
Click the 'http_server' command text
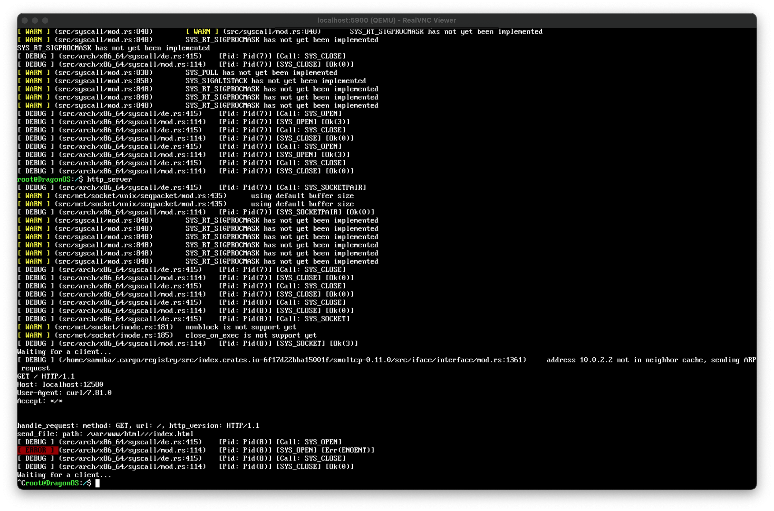[109, 179]
